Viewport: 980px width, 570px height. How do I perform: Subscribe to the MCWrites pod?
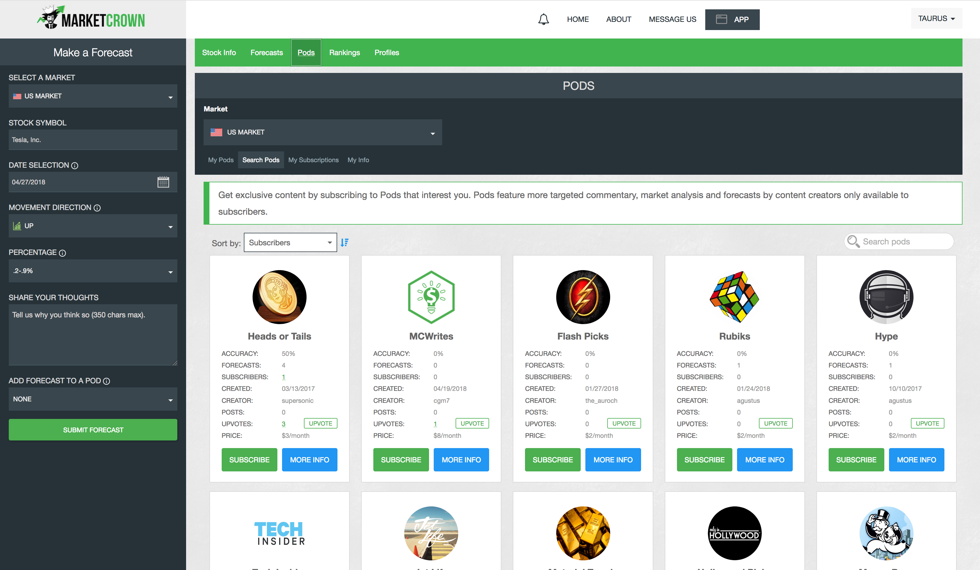pos(400,459)
